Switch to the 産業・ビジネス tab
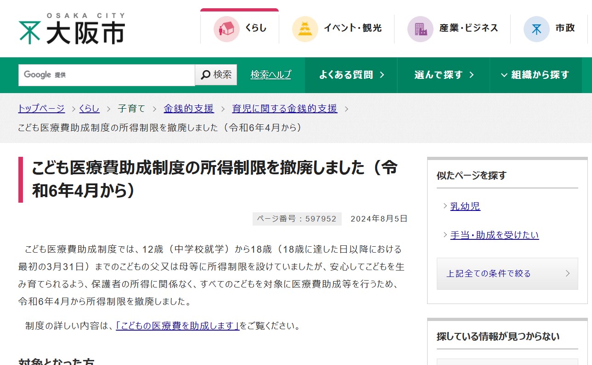The width and height of the screenshot is (592, 365). click(468, 28)
